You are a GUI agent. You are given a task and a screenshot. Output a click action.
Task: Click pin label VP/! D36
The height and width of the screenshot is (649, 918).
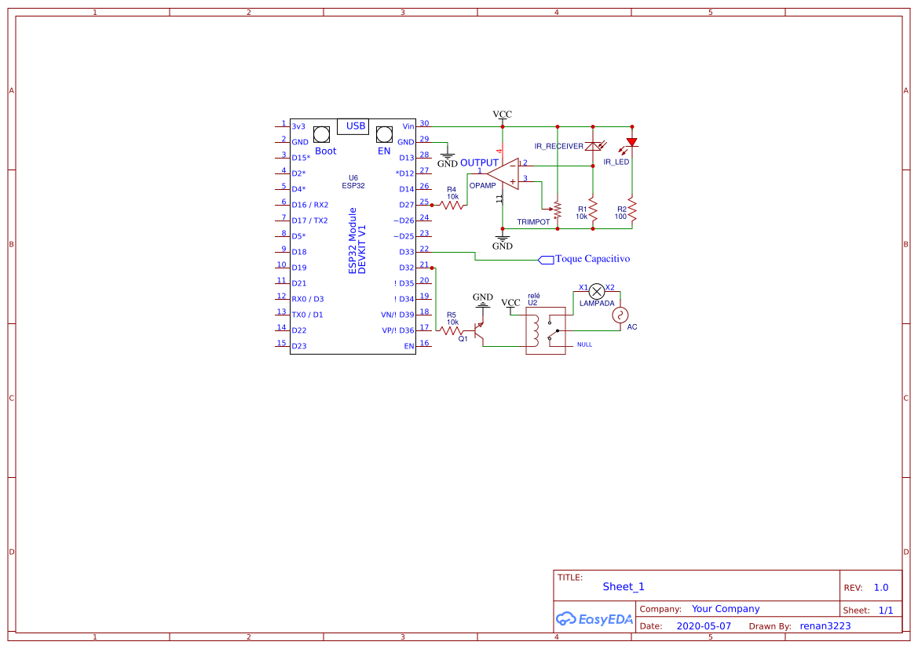click(398, 330)
